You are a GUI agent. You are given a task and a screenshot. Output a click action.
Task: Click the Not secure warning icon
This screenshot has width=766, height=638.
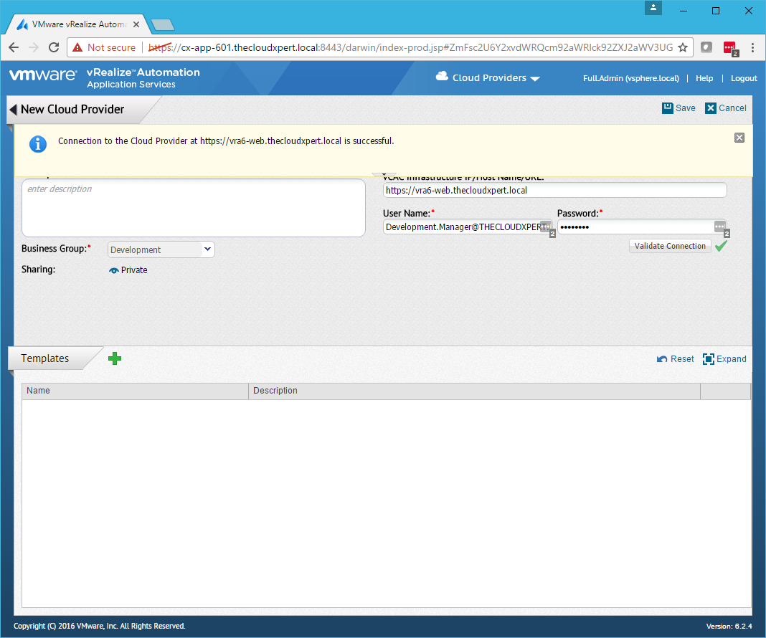click(77, 47)
